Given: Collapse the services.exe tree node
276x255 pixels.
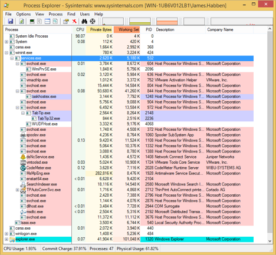Looking at the screenshot, I should [12, 58].
